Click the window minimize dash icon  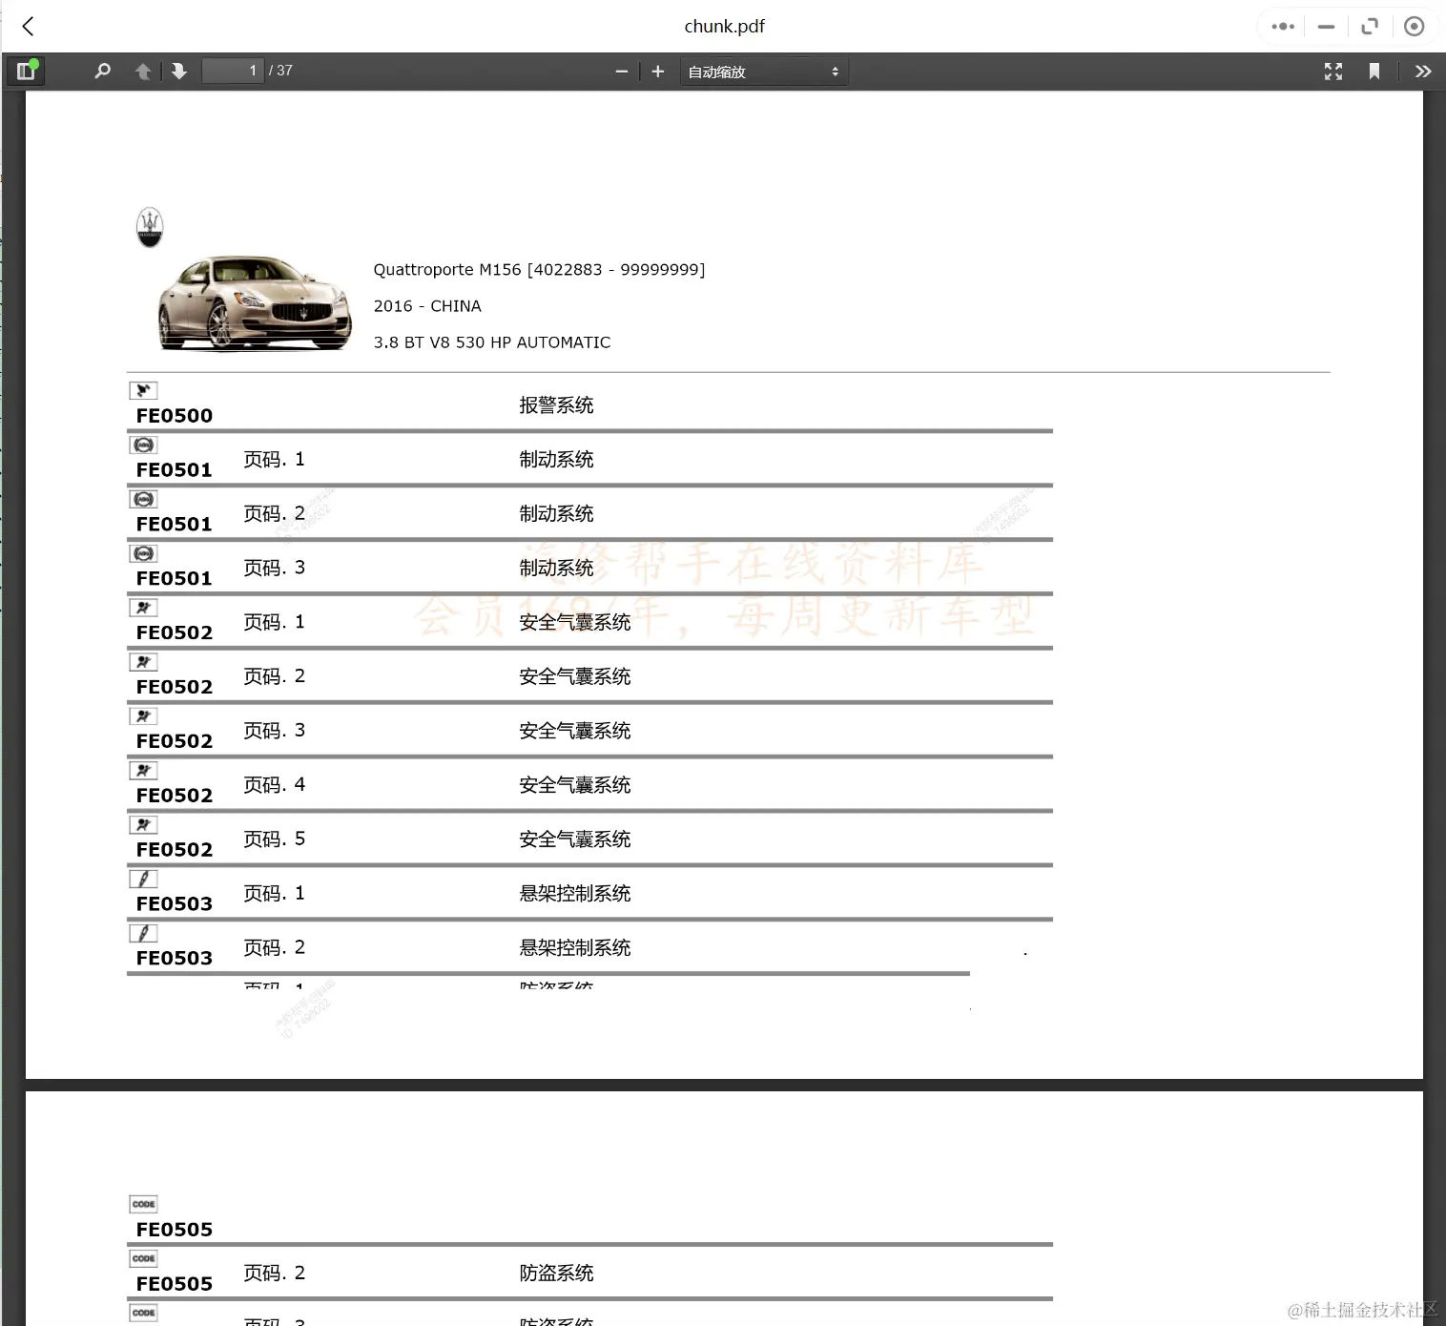1326,27
